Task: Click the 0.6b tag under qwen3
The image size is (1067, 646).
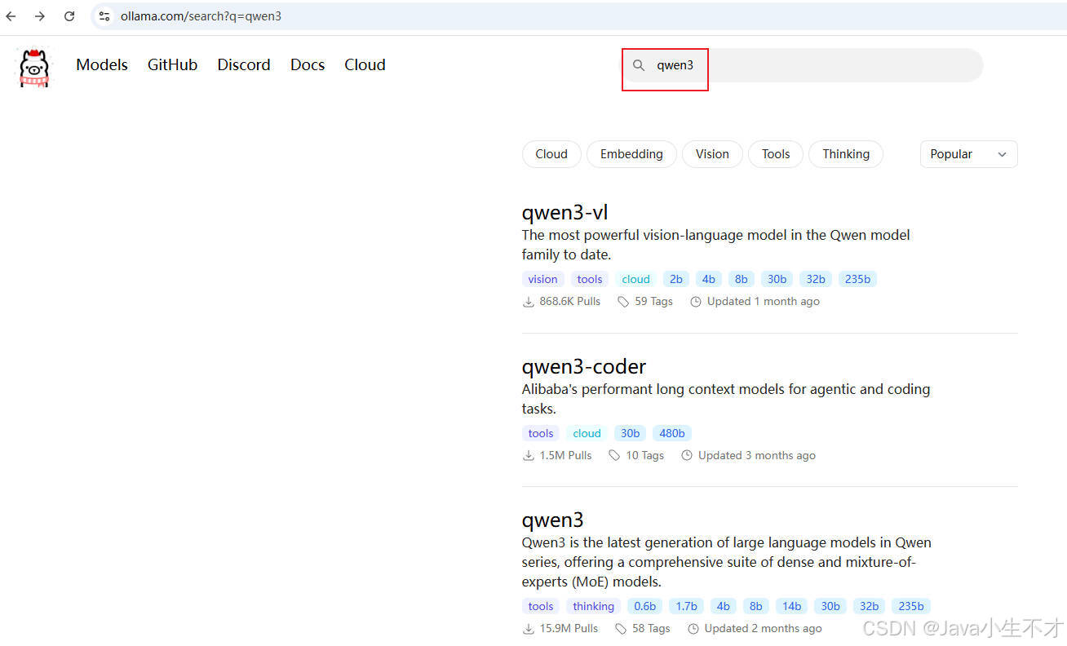Action: coord(645,606)
